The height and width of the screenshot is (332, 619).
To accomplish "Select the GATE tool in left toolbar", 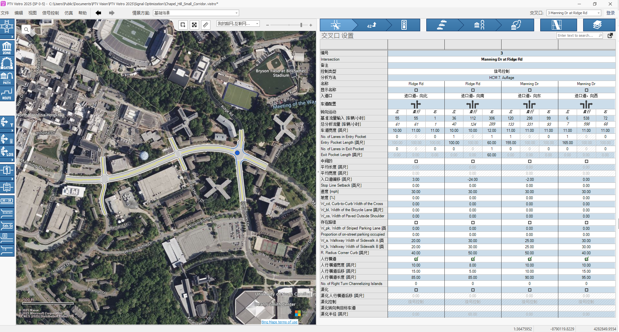I will click(7, 63).
